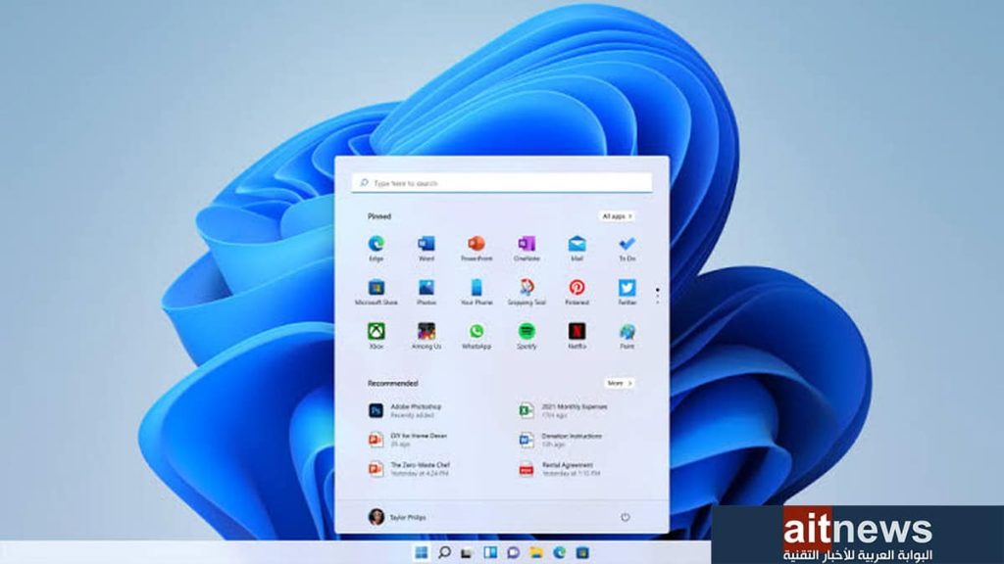This screenshot has height=564, width=1004.
Task: Click the Start button on the taskbar
Action: pyautogui.click(x=421, y=552)
